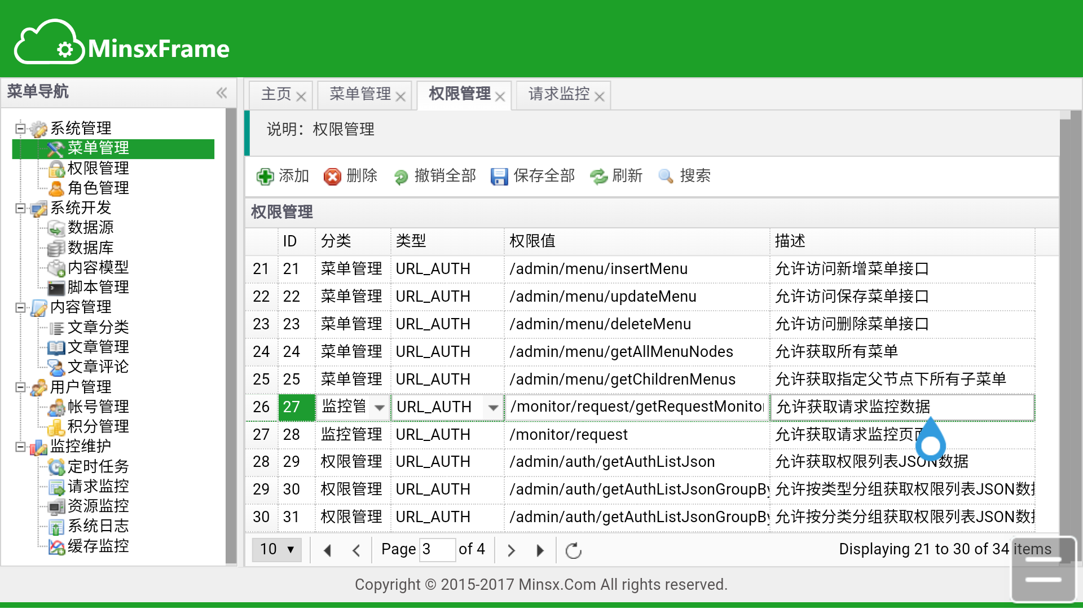Sort by the 分类 column header
The image size is (1083, 609).
coord(353,241)
